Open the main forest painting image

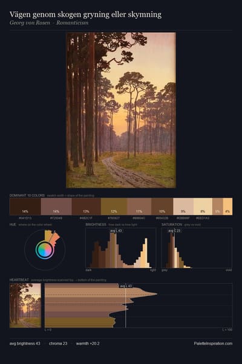tap(121, 110)
